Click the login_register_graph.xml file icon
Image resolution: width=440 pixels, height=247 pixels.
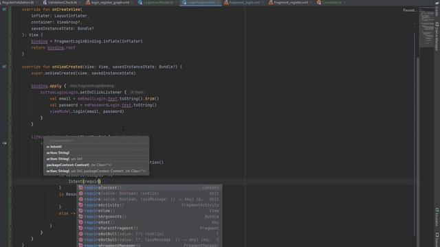tap(88, 3)
